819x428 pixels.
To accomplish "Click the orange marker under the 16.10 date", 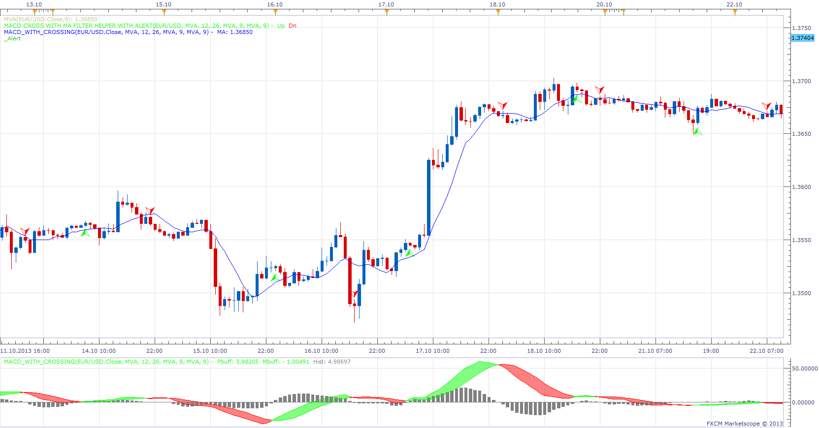I will coord(275,12).
